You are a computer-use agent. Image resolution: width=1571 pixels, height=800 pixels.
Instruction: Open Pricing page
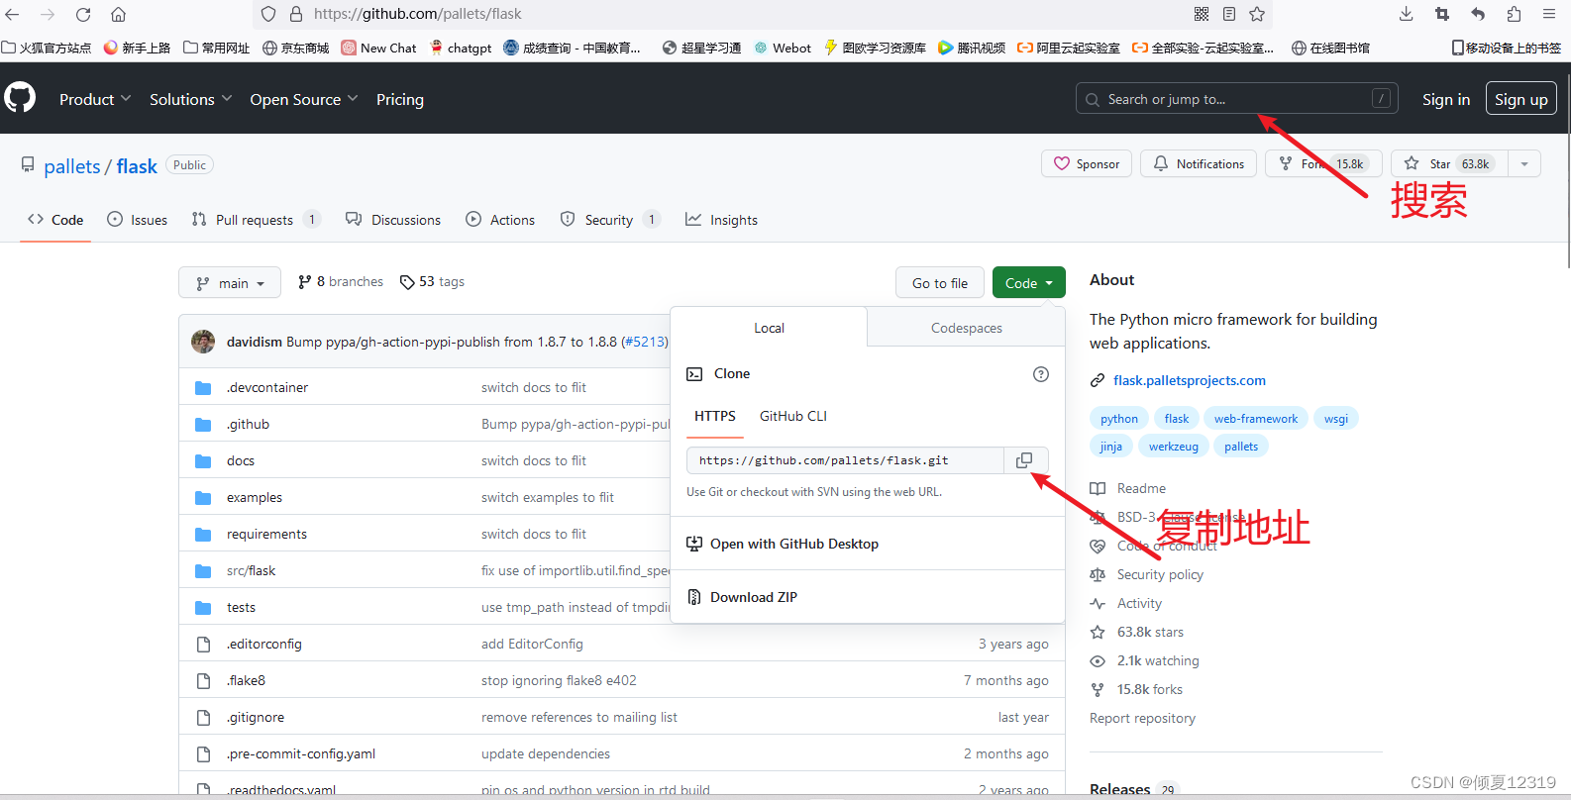400,99
